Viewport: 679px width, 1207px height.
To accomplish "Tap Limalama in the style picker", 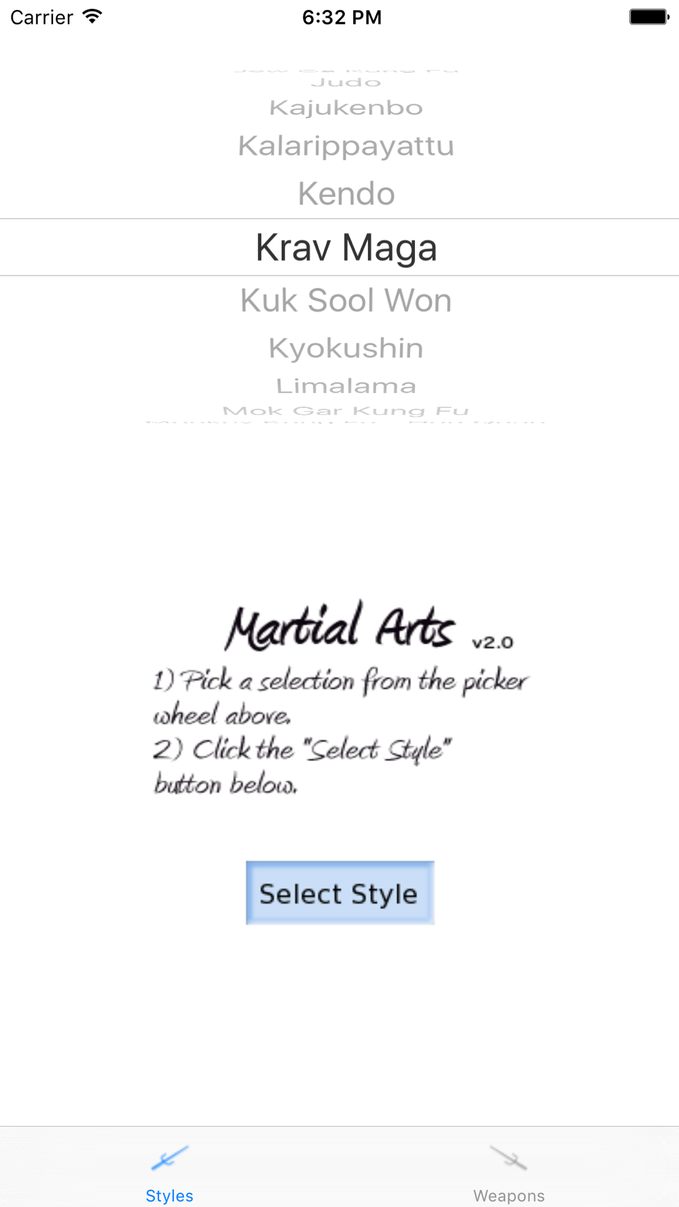I will 346,386.
